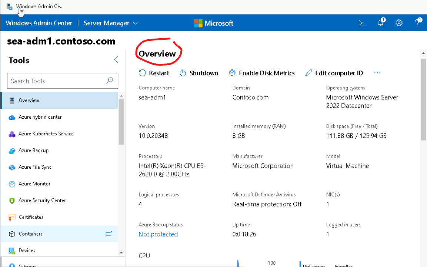
Task: Click the Intel(R) Xeon(R) processor text
Action: (x=172, y=170)
